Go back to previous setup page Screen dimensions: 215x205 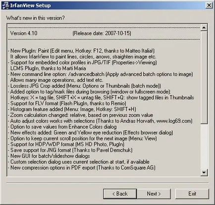tap(120, 194)
